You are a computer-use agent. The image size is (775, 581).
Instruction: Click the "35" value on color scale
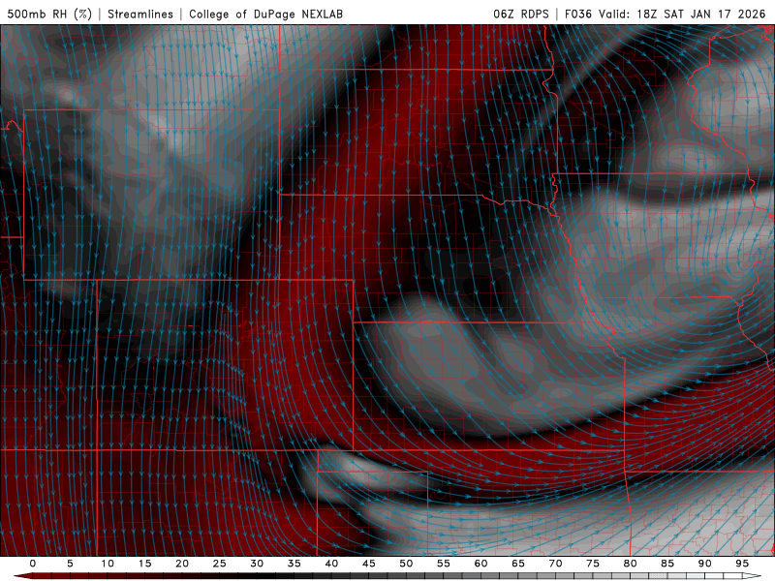pos(294,564)
